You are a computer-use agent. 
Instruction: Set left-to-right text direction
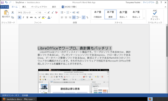click(83, 17)
